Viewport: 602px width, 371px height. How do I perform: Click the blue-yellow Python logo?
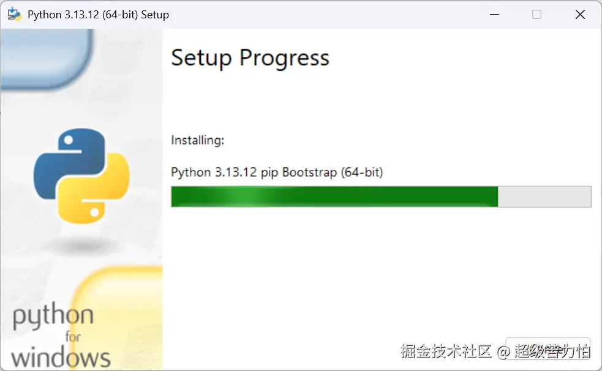point(81,175)
